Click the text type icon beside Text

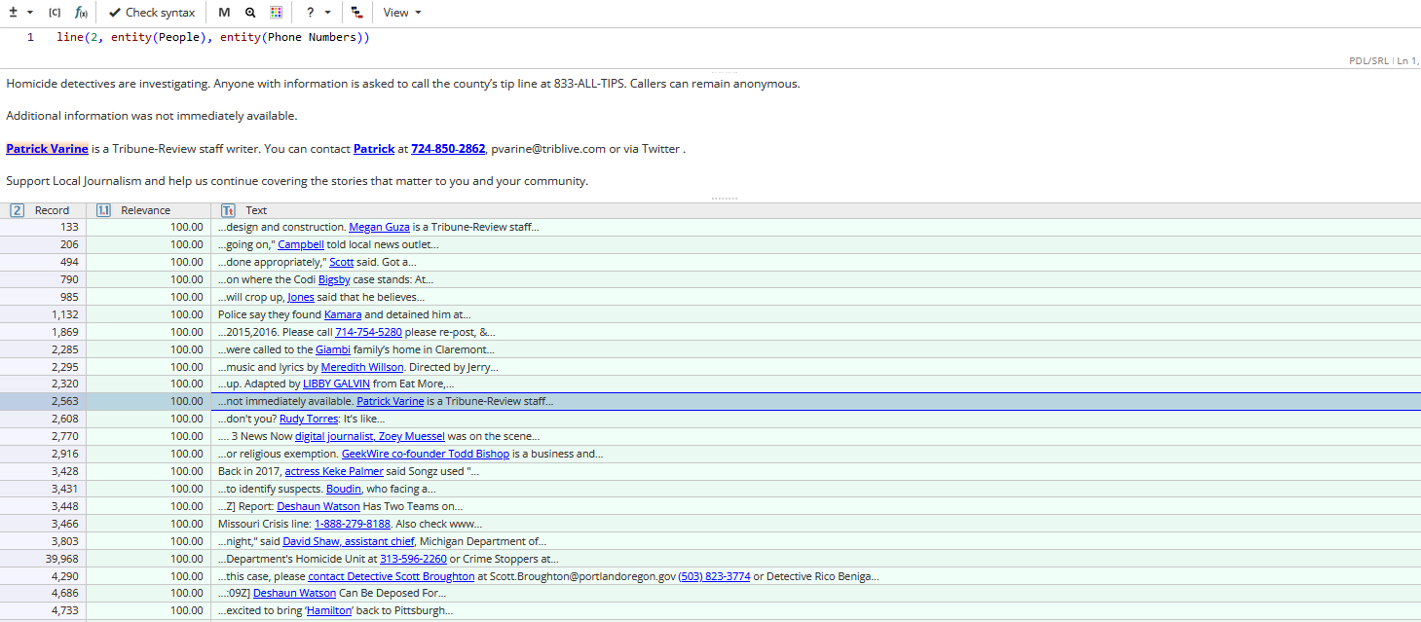tap(228, 210)
